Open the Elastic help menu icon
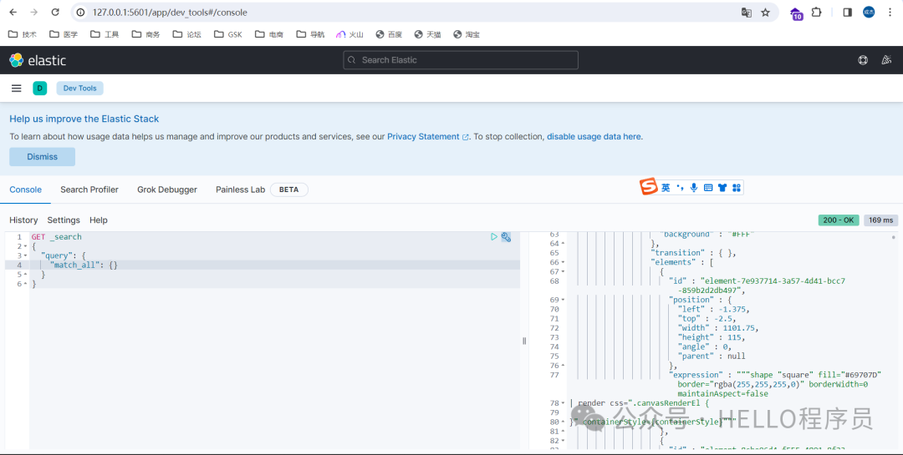The height and width of the screenshot is (455, 903). [863, 60]
